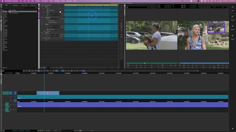This screenshot has height=132, width=236.
Task: Open the File menu
Action: pyautogui.click(x=21, y=1)
